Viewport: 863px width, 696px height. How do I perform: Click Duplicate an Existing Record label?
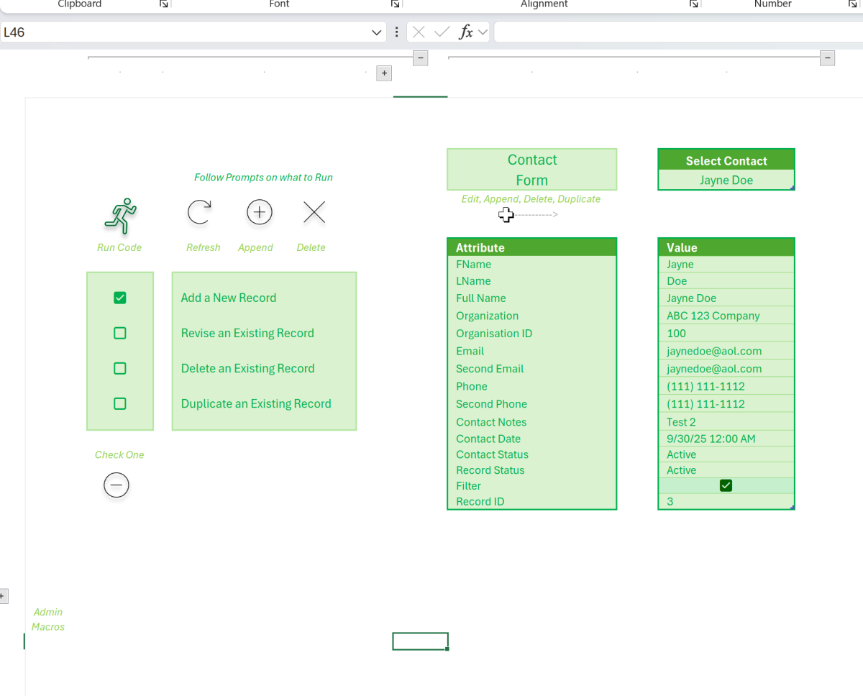(256, 403)
